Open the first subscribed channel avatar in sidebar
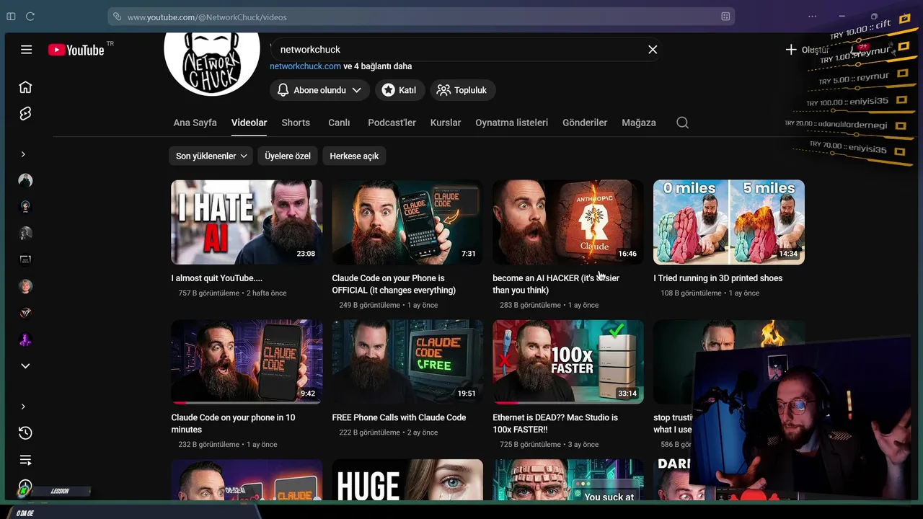 (x=25, y=180)
